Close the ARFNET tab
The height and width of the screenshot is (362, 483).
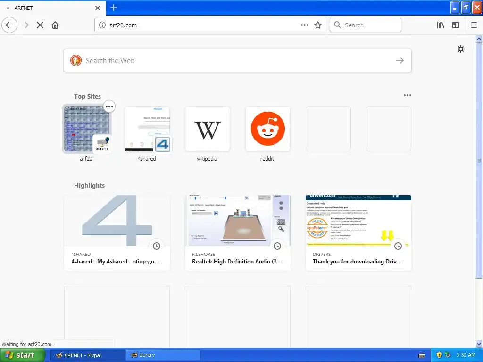tap(98, 8)
